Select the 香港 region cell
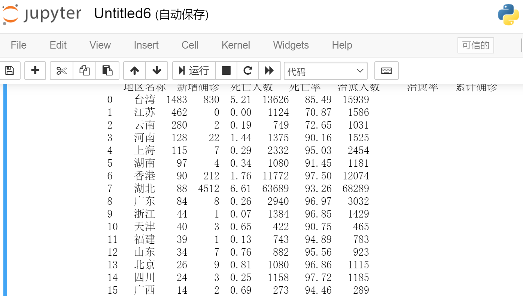 (145, 176)
